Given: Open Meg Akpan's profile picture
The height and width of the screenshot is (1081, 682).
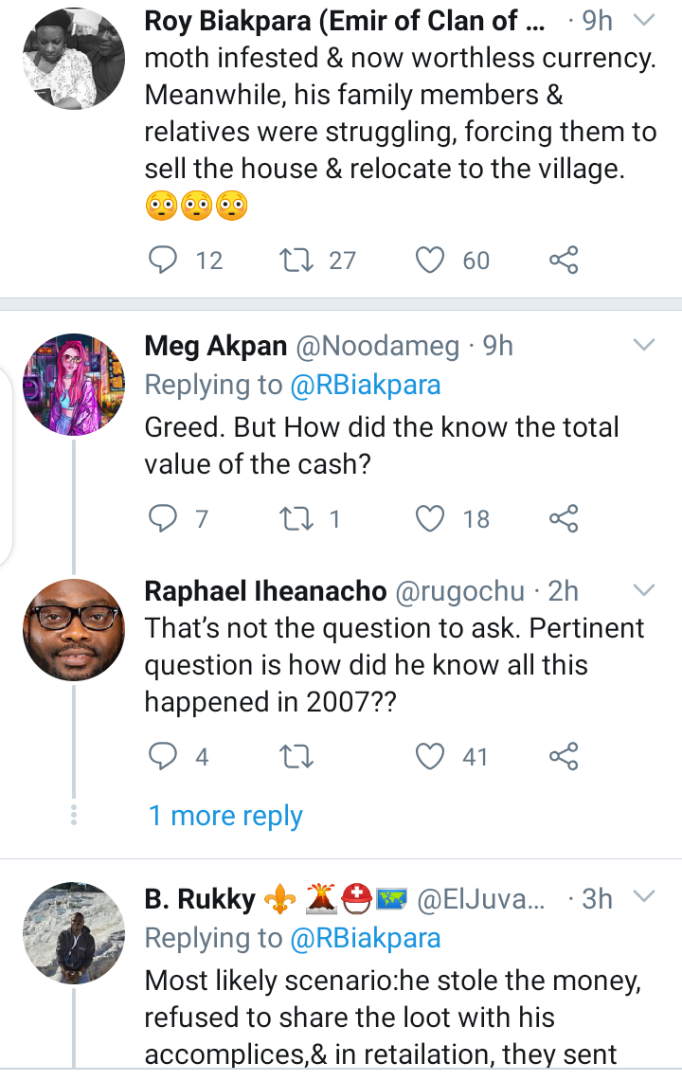Looking at the screenshot, I should tap(74, 384).
